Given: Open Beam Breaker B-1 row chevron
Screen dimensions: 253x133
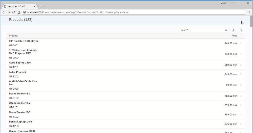Looking at the screenshot, I should click(x=241, y=96).
